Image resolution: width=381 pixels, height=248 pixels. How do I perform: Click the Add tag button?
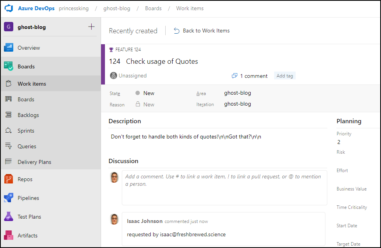tap(285, 76)
